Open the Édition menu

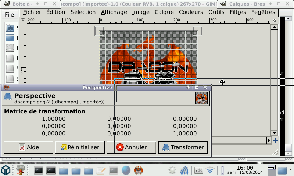(x=56, y=12)
